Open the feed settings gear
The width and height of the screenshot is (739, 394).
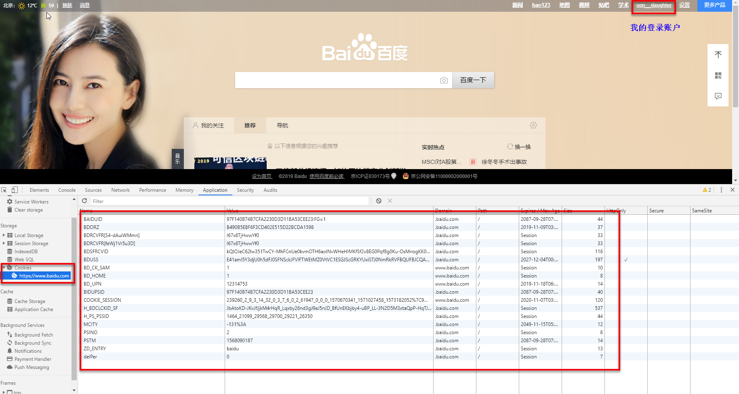(533, 125)
